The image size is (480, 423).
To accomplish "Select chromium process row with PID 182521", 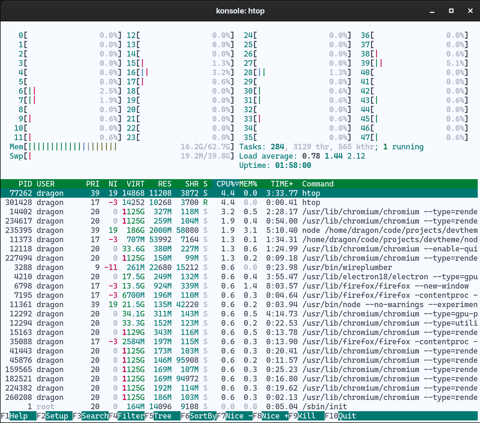I will coord(239,379).
